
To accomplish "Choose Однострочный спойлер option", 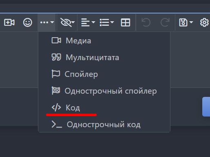I will 104,91.
